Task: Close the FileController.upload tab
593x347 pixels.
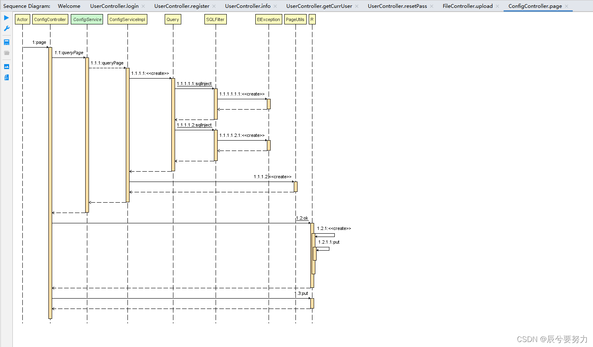Action: point(497,6)
